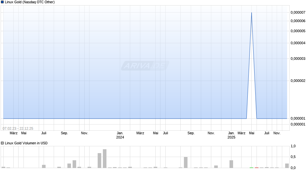Select the 'Linux Gold Volumen in USD' label
The image size is (306, 171).
pyautogui.click(x=26, y=143)
